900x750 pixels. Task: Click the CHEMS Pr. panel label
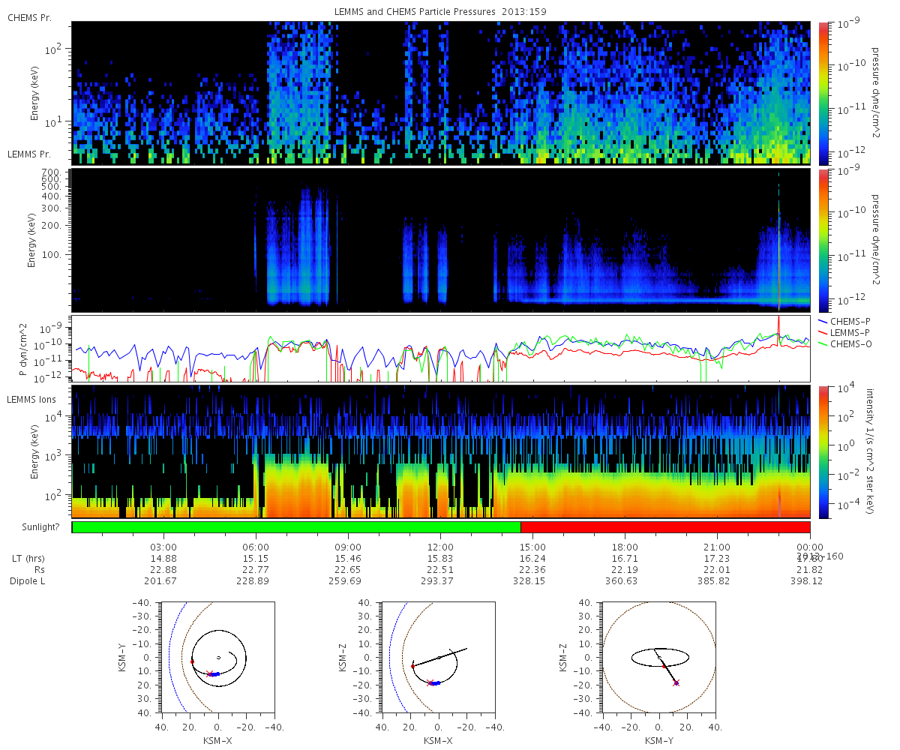[x=29, y=17]
